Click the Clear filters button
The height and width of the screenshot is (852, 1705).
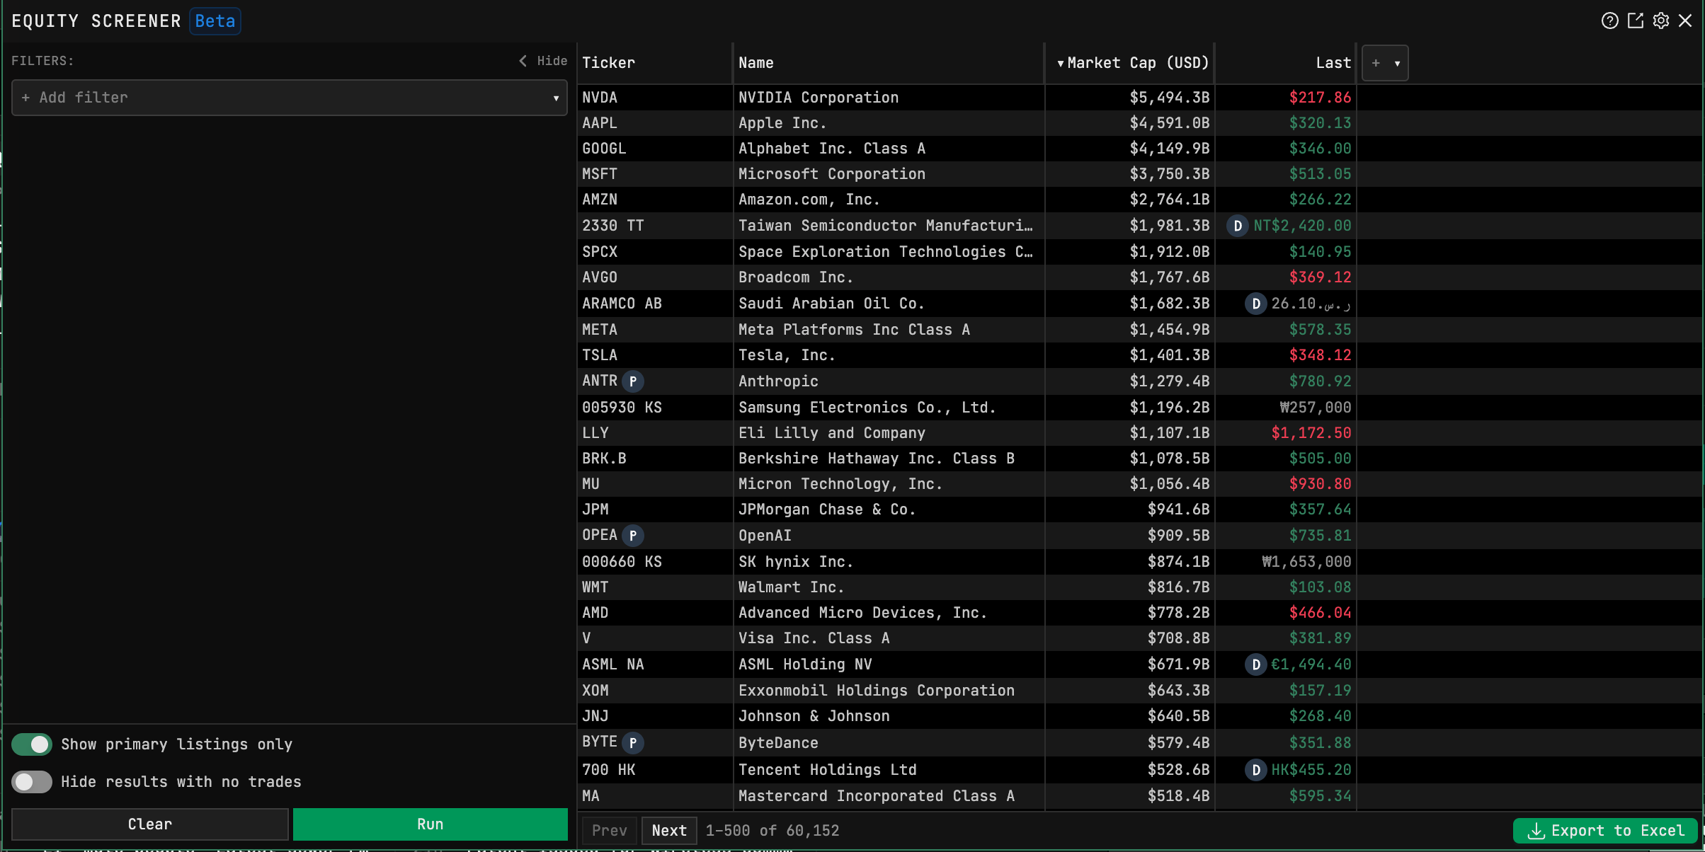click(150, 824)
